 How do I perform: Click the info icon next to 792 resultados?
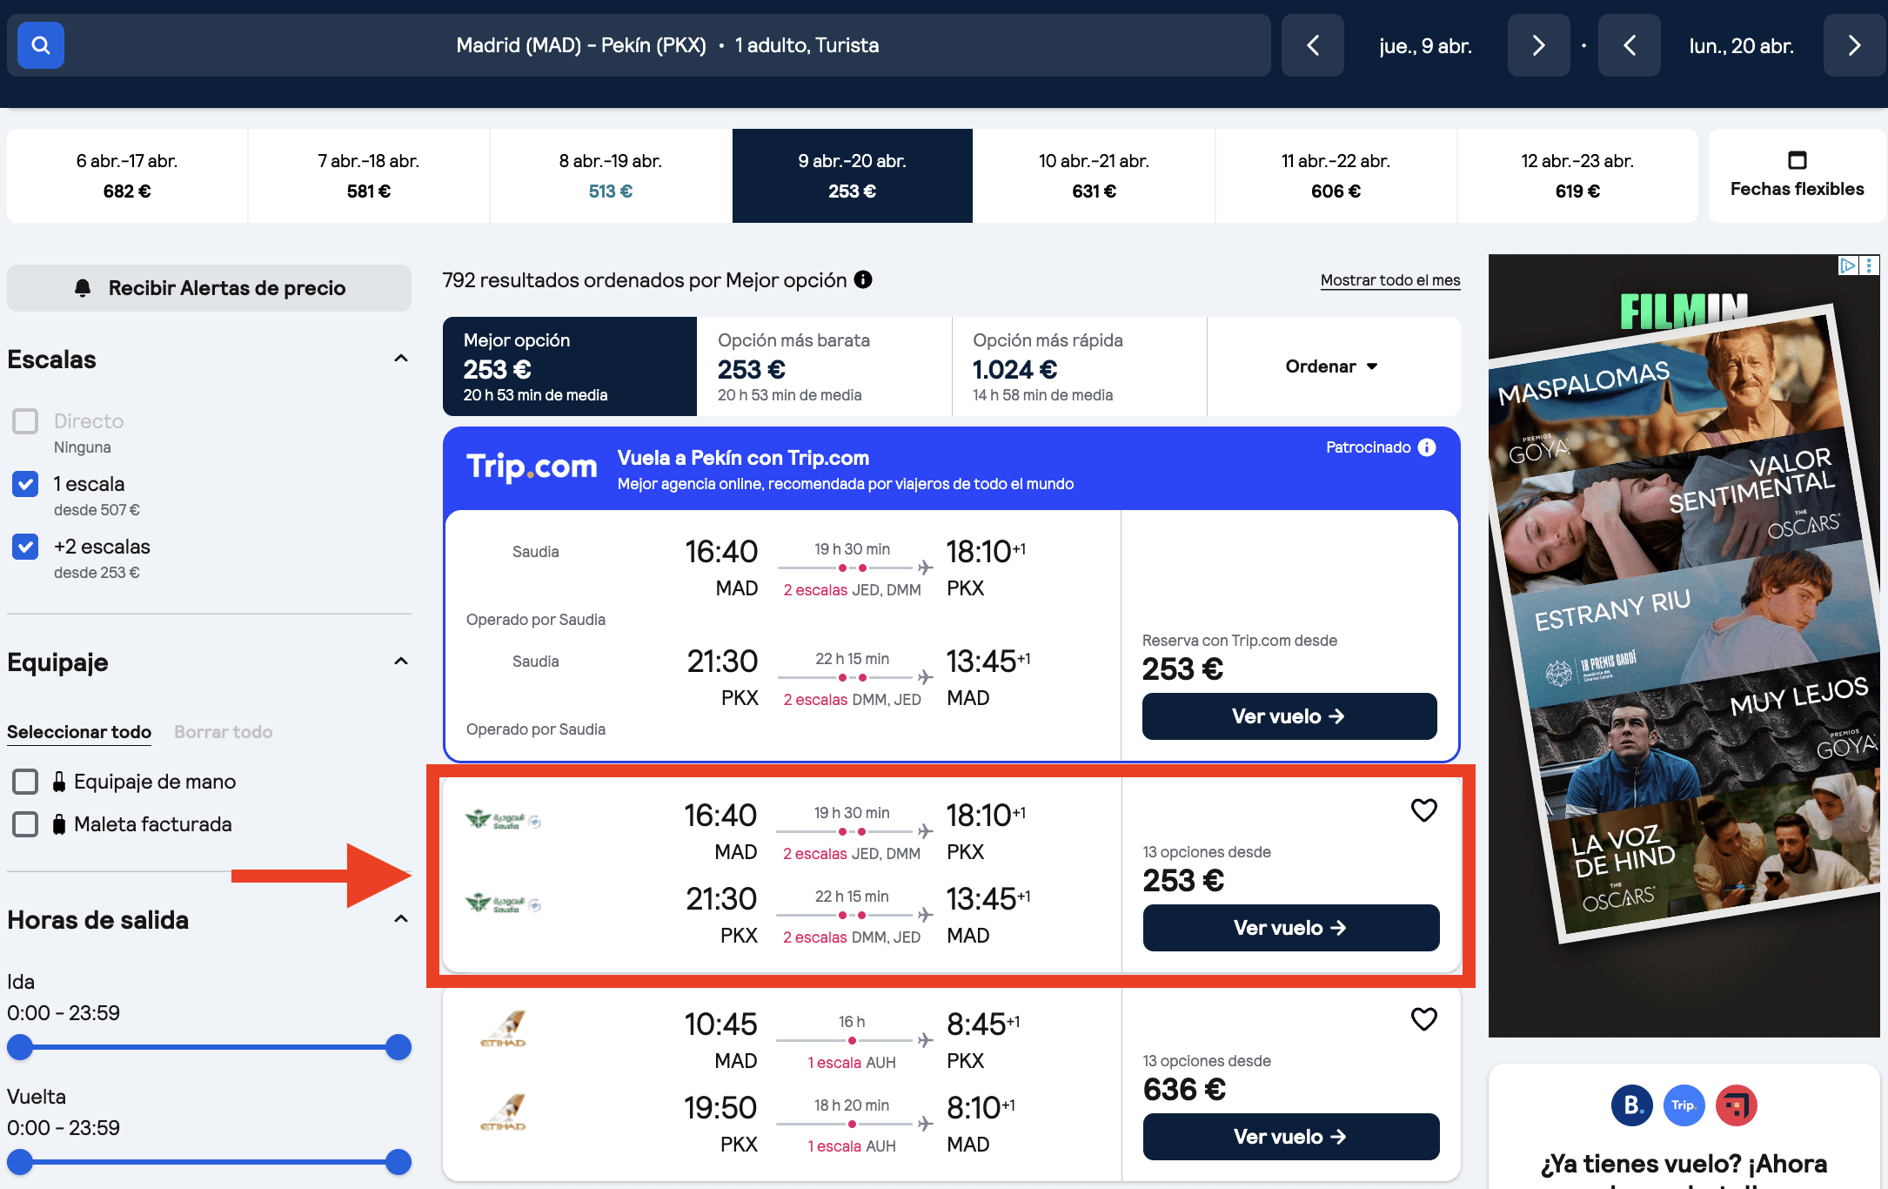pyautogui.click(x=862, y=280)
